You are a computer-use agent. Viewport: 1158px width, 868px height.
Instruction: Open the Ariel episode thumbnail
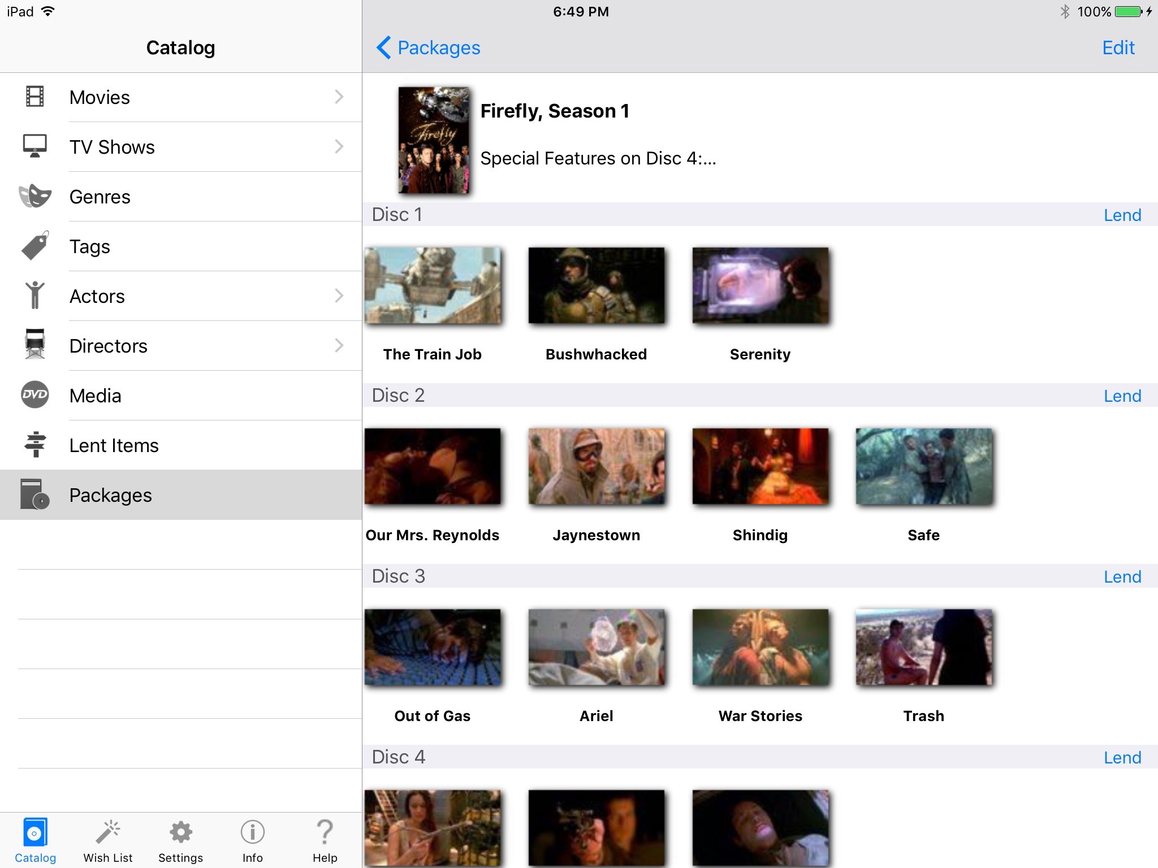[597, 647]
